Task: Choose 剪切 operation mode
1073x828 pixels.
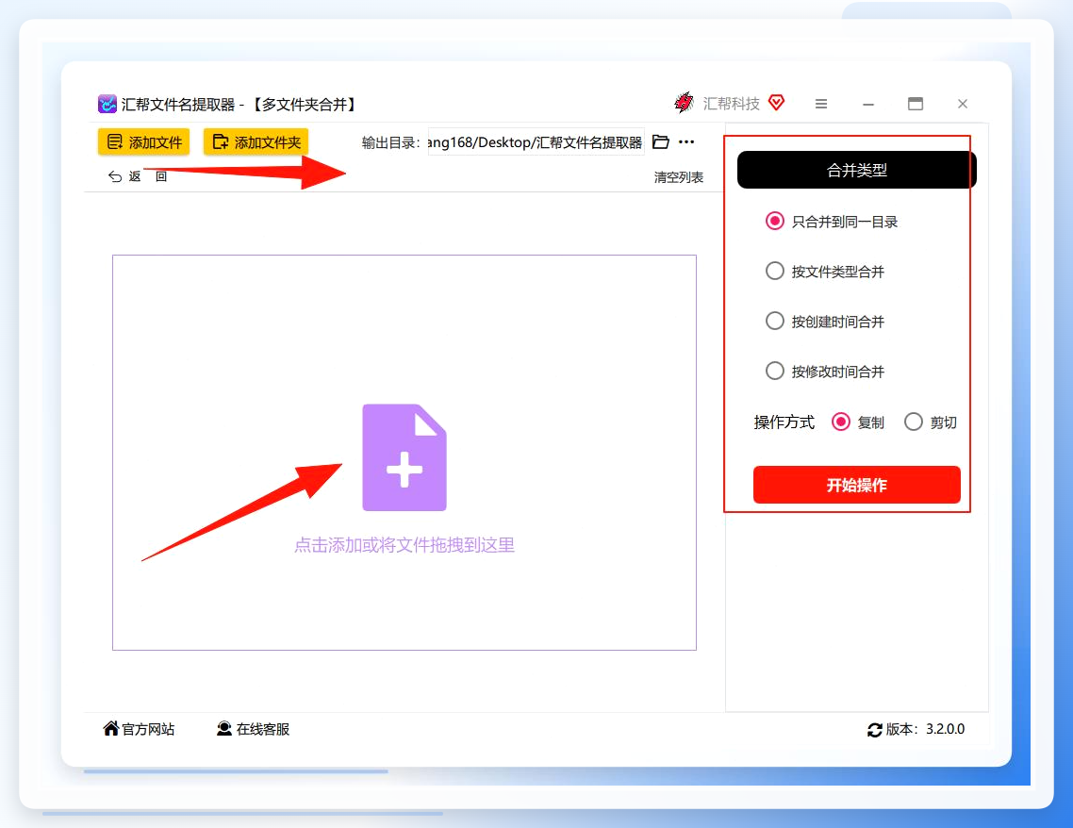Action: click(930, 422)
